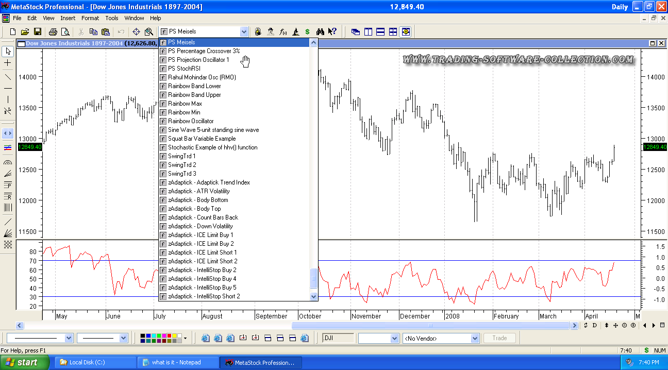Select the Gann Grid tool

[x=8, y=245]
